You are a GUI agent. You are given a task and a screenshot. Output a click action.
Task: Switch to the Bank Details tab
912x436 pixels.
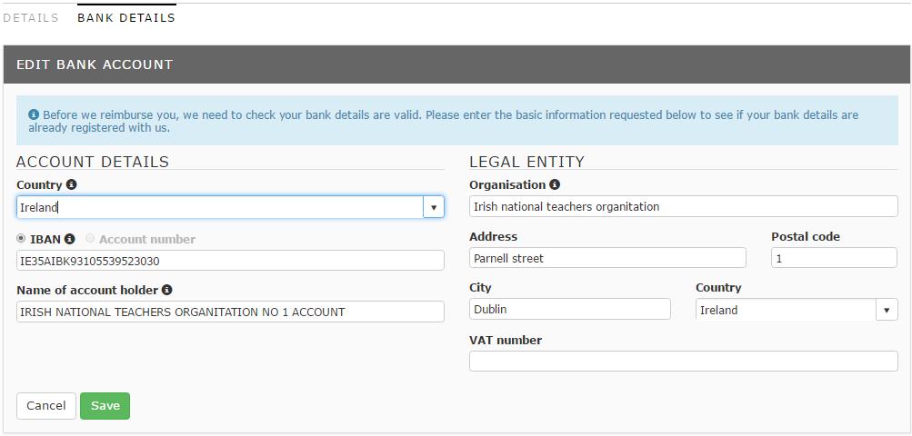tap(126, 18)
